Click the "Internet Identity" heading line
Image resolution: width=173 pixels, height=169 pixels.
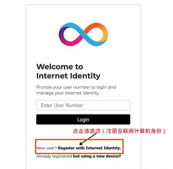coord(68,76)
